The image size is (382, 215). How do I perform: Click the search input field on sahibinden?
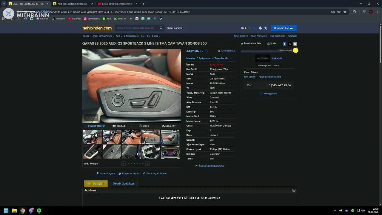click(137, 28)
